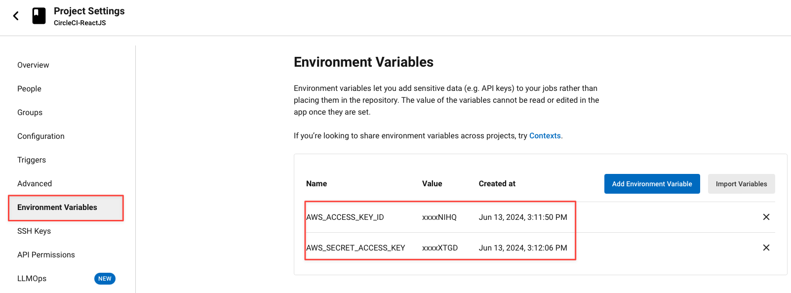Select Configuration in the sidebar
Image resolution: width=791 pixels, height=293 pixels.
(x=41, y=136)
